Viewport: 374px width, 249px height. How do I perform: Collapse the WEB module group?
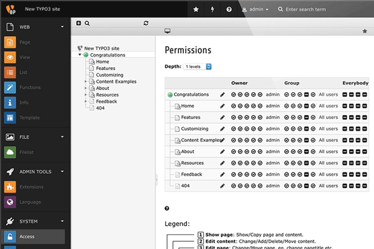point(62,27)
